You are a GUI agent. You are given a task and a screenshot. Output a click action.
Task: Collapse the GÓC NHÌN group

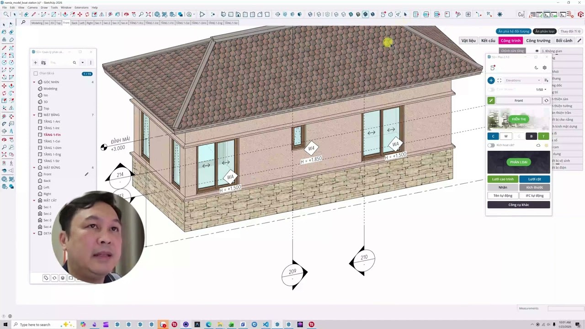[34, 82]
